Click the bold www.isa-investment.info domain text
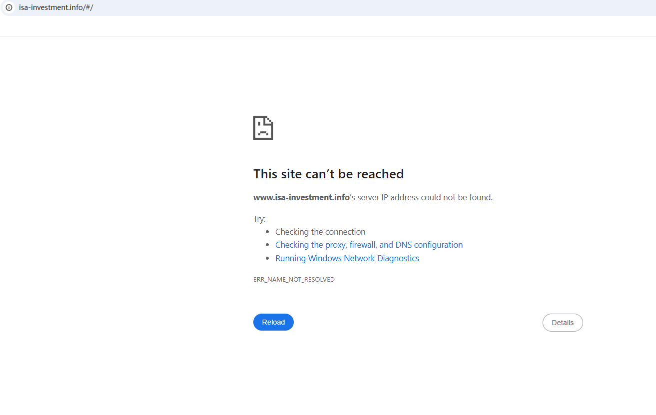This screenshot has width=656, height=415. (301, 197)
